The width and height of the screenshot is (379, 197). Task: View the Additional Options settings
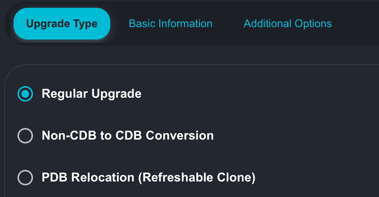[x=287, y=24]
